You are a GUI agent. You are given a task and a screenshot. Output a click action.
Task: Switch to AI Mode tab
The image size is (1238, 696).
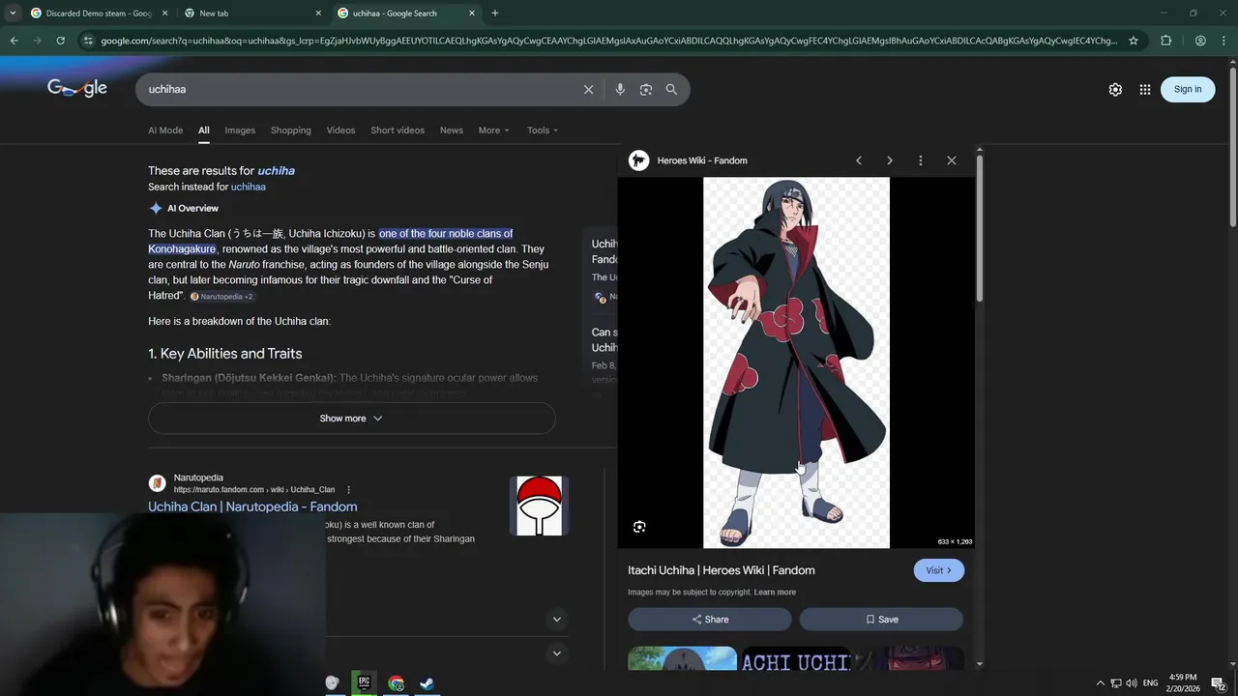[165, 130]
